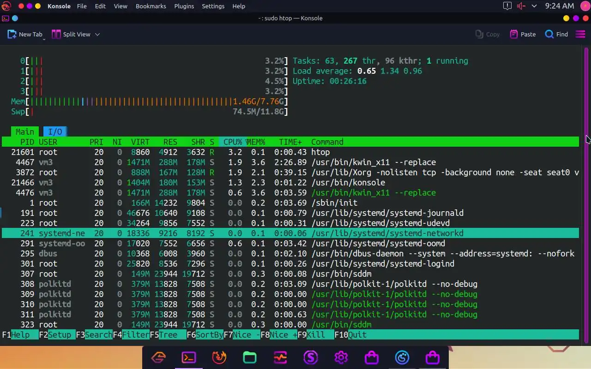Click F7 Nice - in htop footer

[242, 335]
